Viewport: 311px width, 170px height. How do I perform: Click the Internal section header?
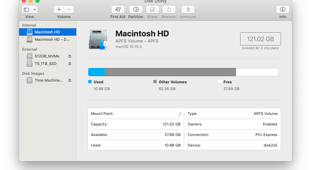pyautogui.click(x=29, y=25)
